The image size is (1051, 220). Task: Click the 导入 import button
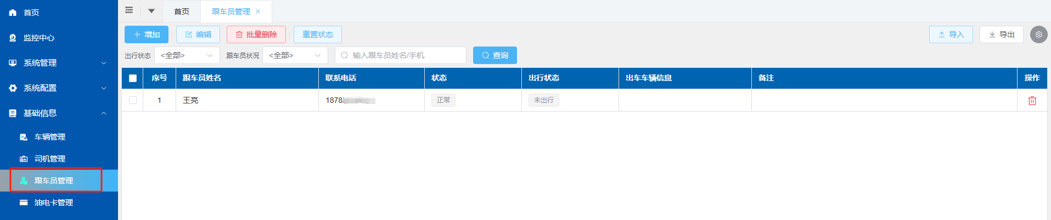pos(951,34)
